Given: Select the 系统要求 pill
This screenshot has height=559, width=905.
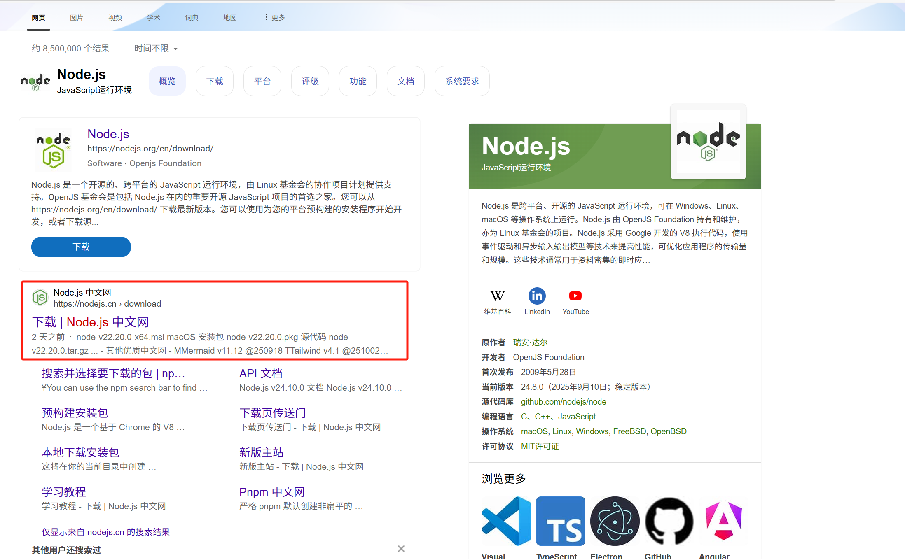Looking at the screenshot, I should pyautogui.click(x=462, y=81).
